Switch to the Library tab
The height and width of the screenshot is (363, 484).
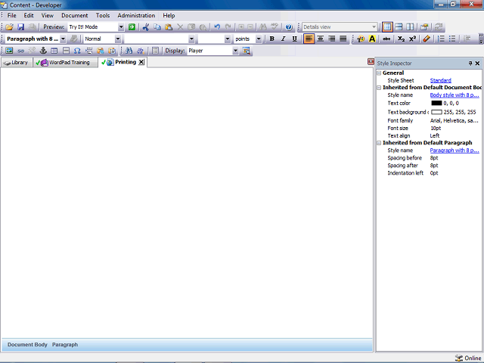tap(17, 63)
